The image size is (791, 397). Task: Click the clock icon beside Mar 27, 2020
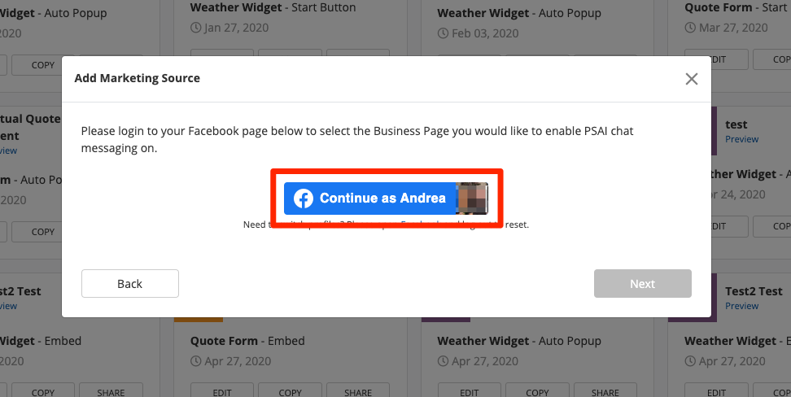689,28
